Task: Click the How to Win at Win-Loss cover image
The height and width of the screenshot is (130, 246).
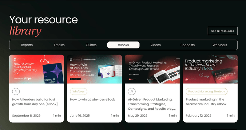Action: click(x=94, y=69)
